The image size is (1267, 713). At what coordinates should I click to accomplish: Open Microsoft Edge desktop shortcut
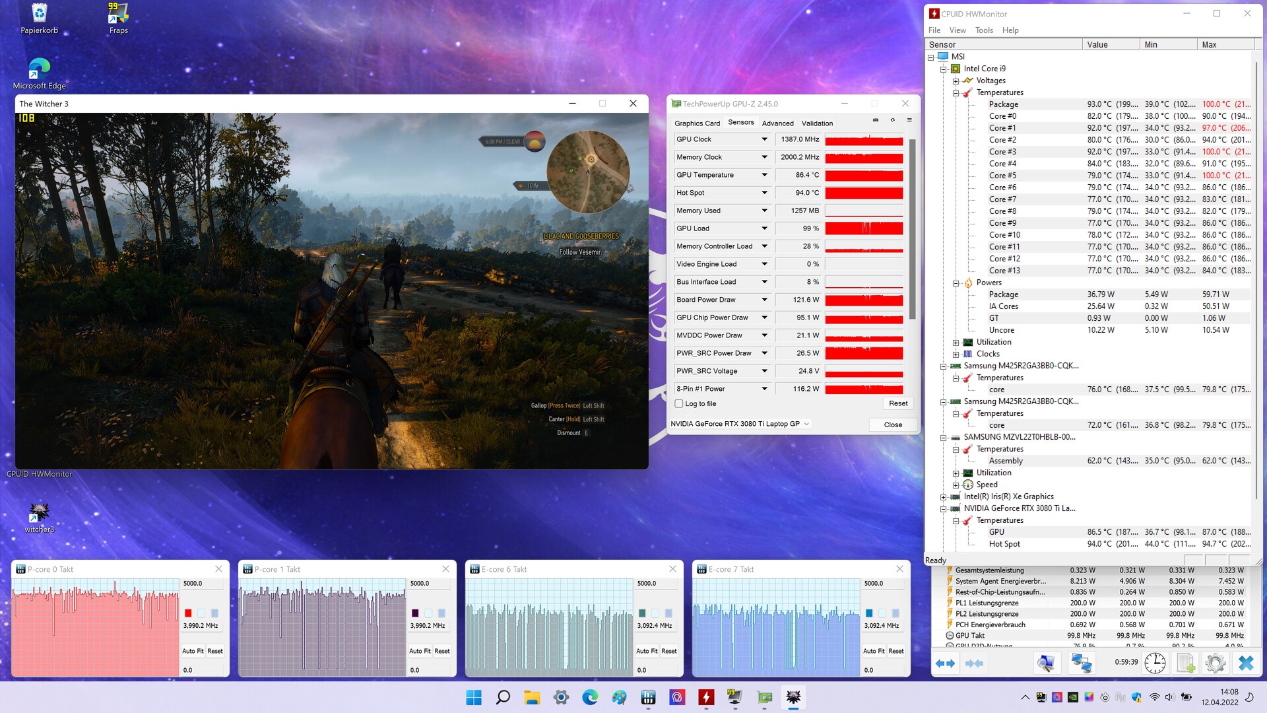39,73
